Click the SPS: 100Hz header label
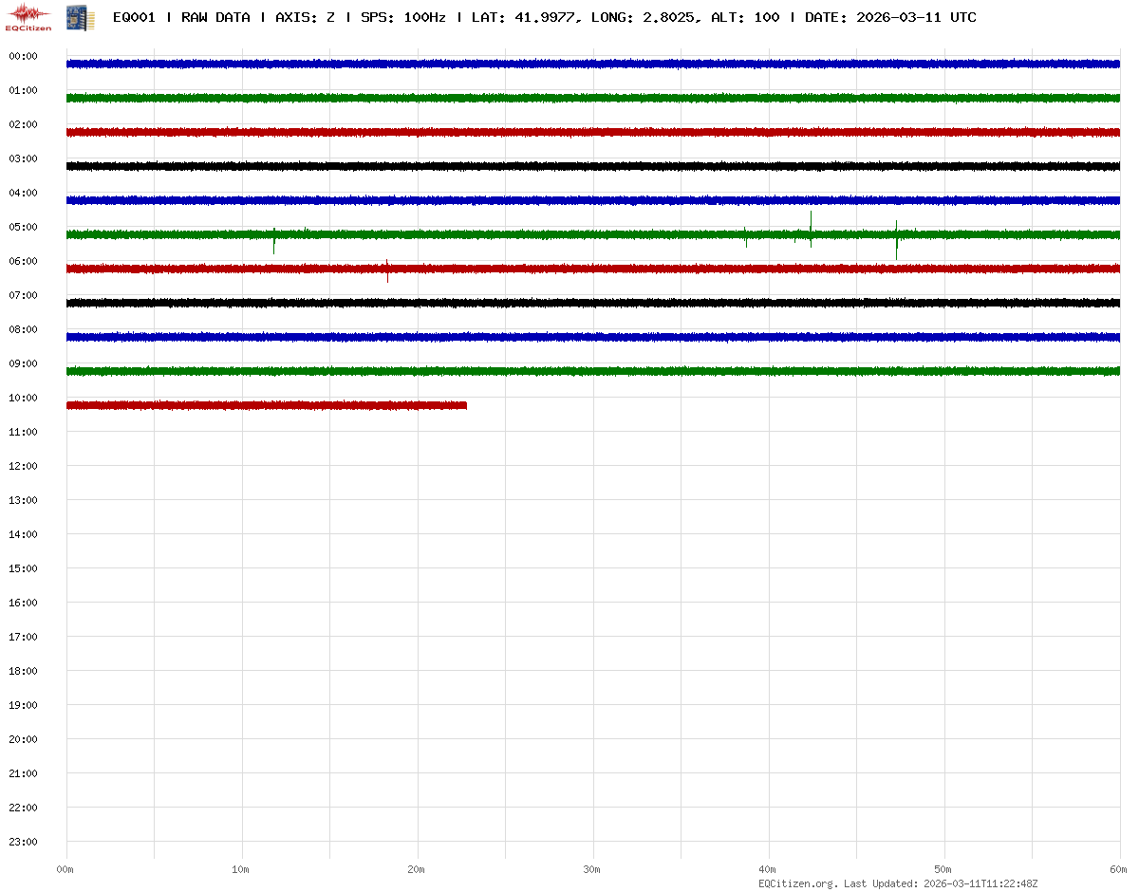 coord(402,17)
